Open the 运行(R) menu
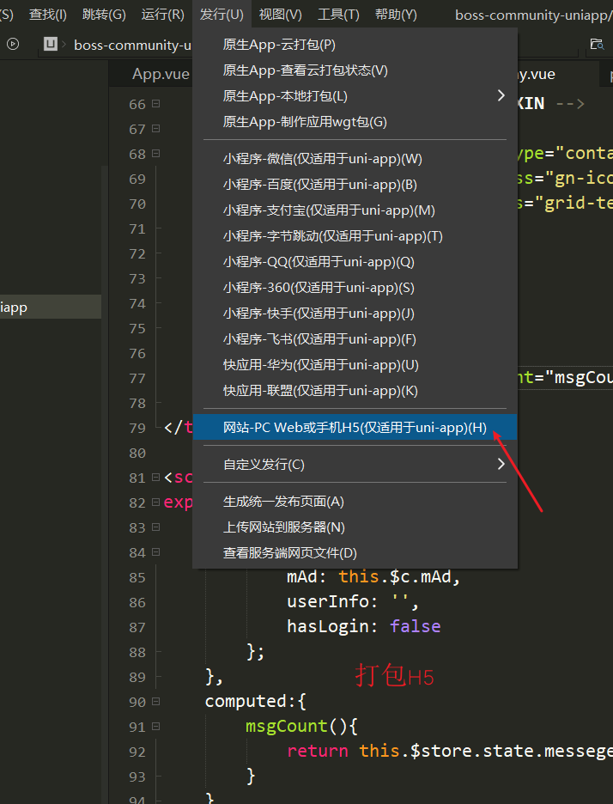 (x=162, y=15)
